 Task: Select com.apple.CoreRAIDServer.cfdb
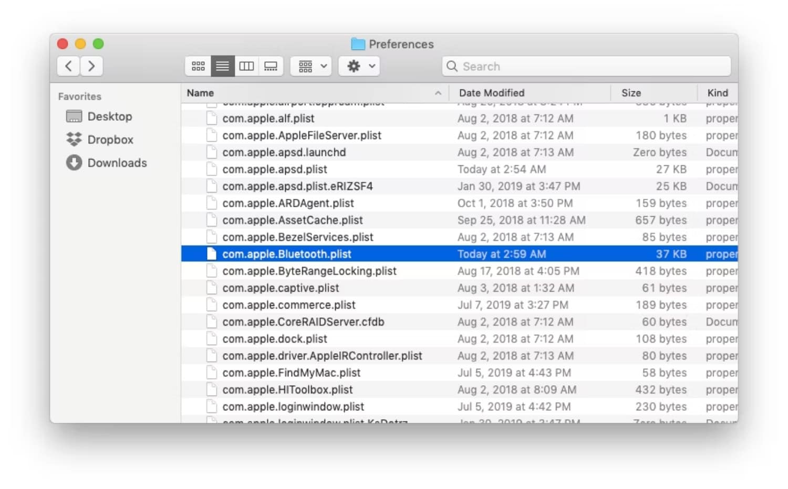tap(460, 322)
